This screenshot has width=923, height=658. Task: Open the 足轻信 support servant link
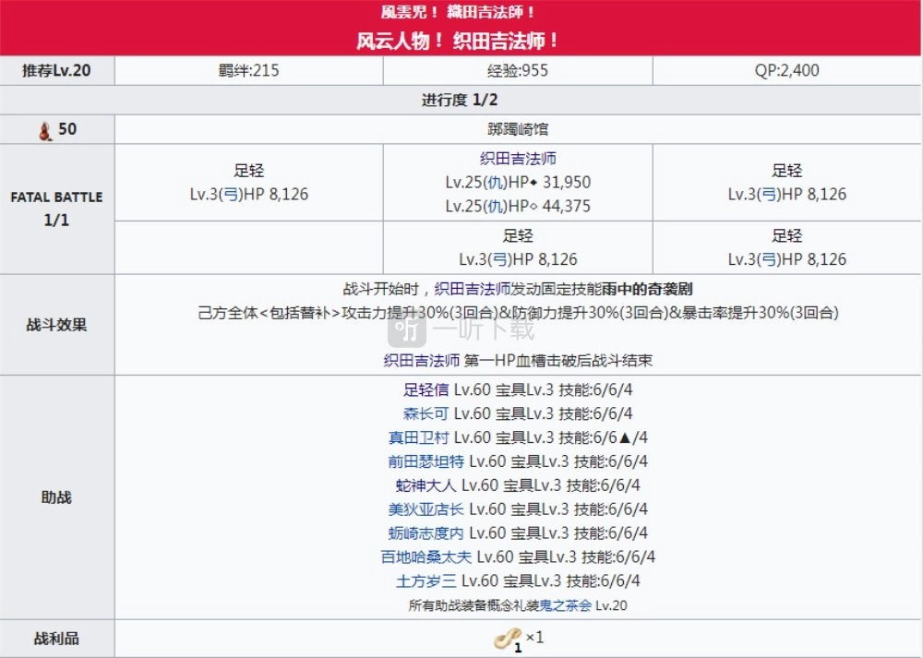[426, 389]
